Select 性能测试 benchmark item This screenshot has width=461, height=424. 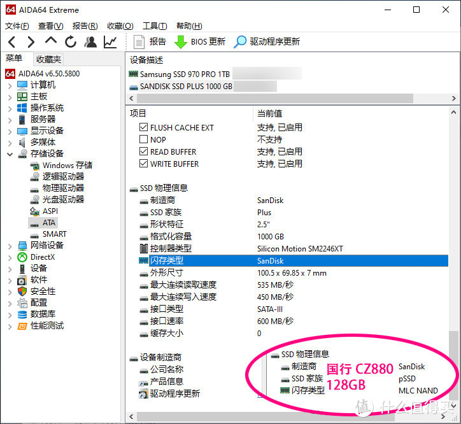40,326
